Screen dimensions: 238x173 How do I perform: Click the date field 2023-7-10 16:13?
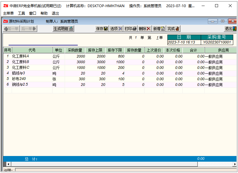coord(184,42)
